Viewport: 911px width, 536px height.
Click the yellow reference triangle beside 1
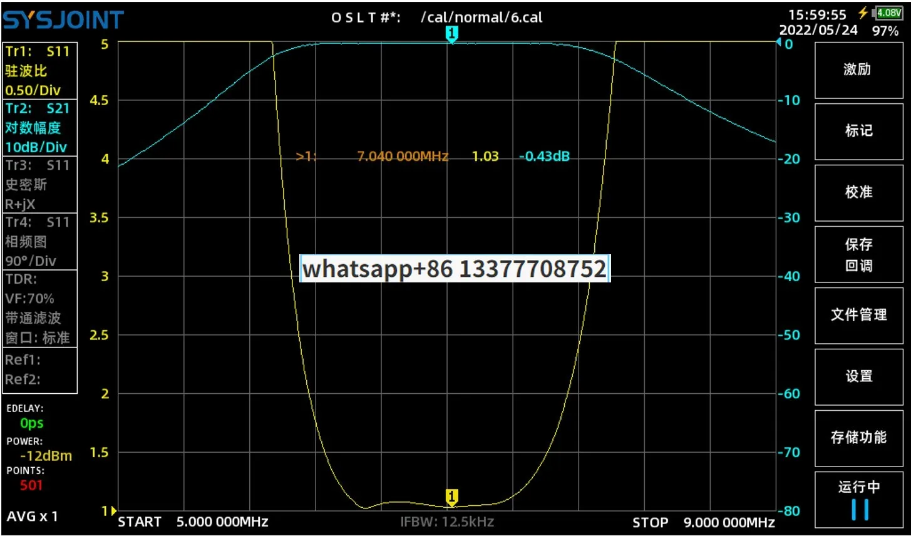tap(113, 511)
